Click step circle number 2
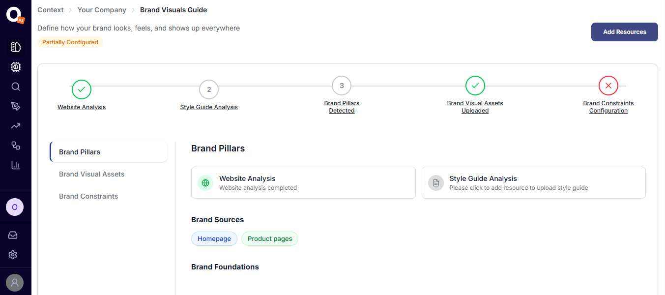 [209, 89]
